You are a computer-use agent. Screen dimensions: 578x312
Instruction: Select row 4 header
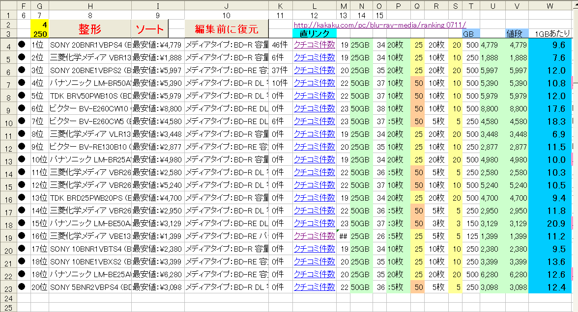pyautogui.click(x=8, y=45)
